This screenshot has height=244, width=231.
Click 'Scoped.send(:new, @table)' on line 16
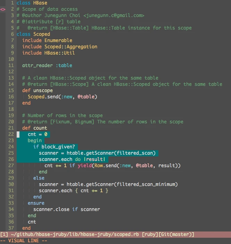coord(63,97)
